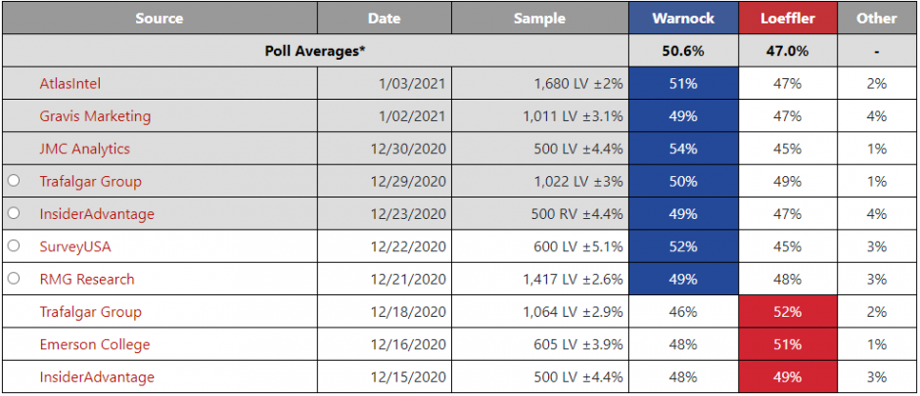Open the AtlasIntel poll link
Viewport: 920px width, 396px height.
click(x=69, y=84)
